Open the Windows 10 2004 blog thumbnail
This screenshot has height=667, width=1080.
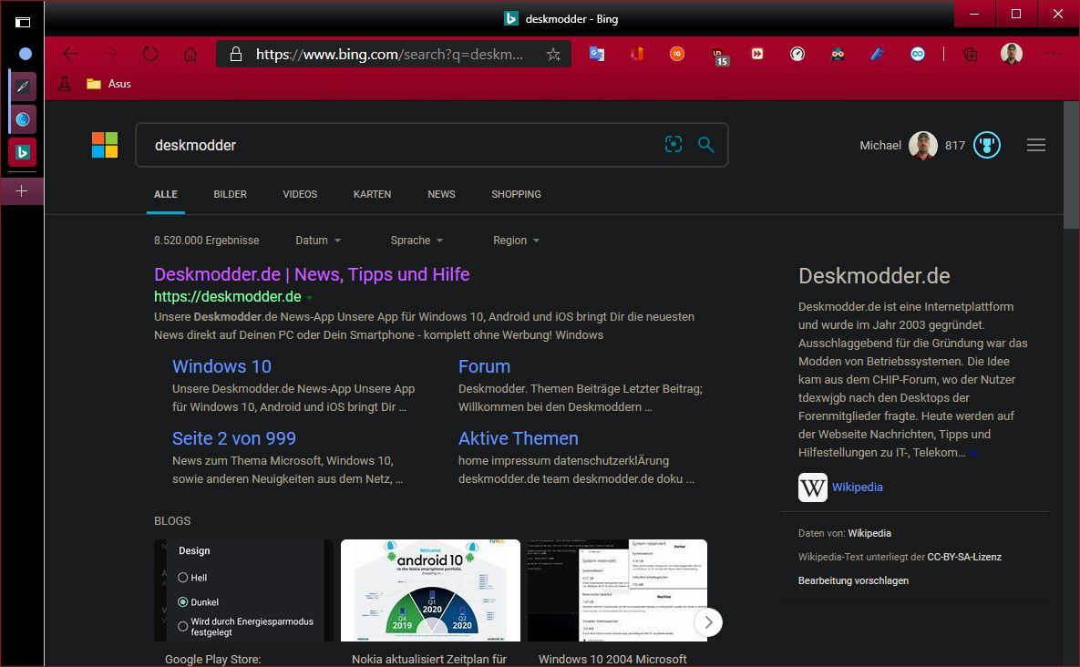tap(617, 590)
